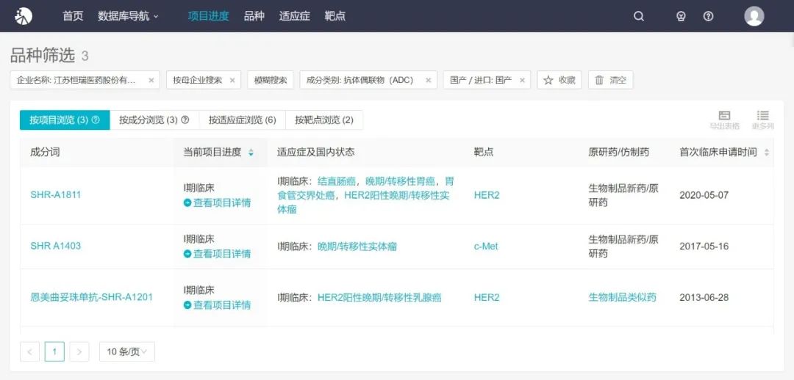Click the 成分词 column header
Screen dimensions: 794x380
point(45,153)
